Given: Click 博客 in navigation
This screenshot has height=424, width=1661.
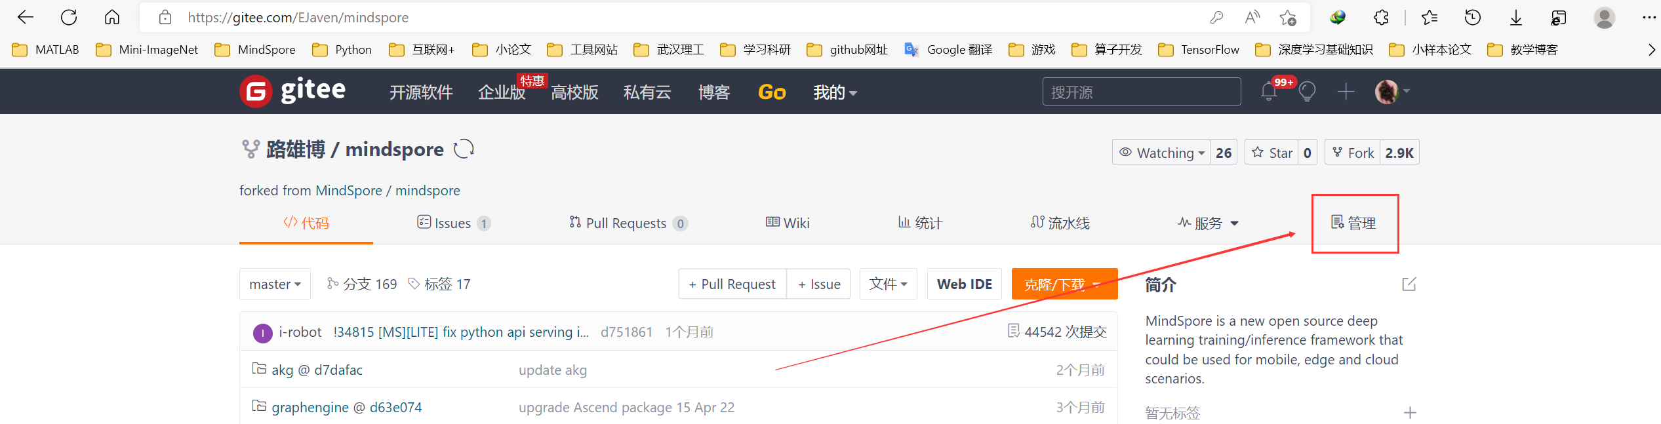Looking at the screenshot, I should click(714, 92).
